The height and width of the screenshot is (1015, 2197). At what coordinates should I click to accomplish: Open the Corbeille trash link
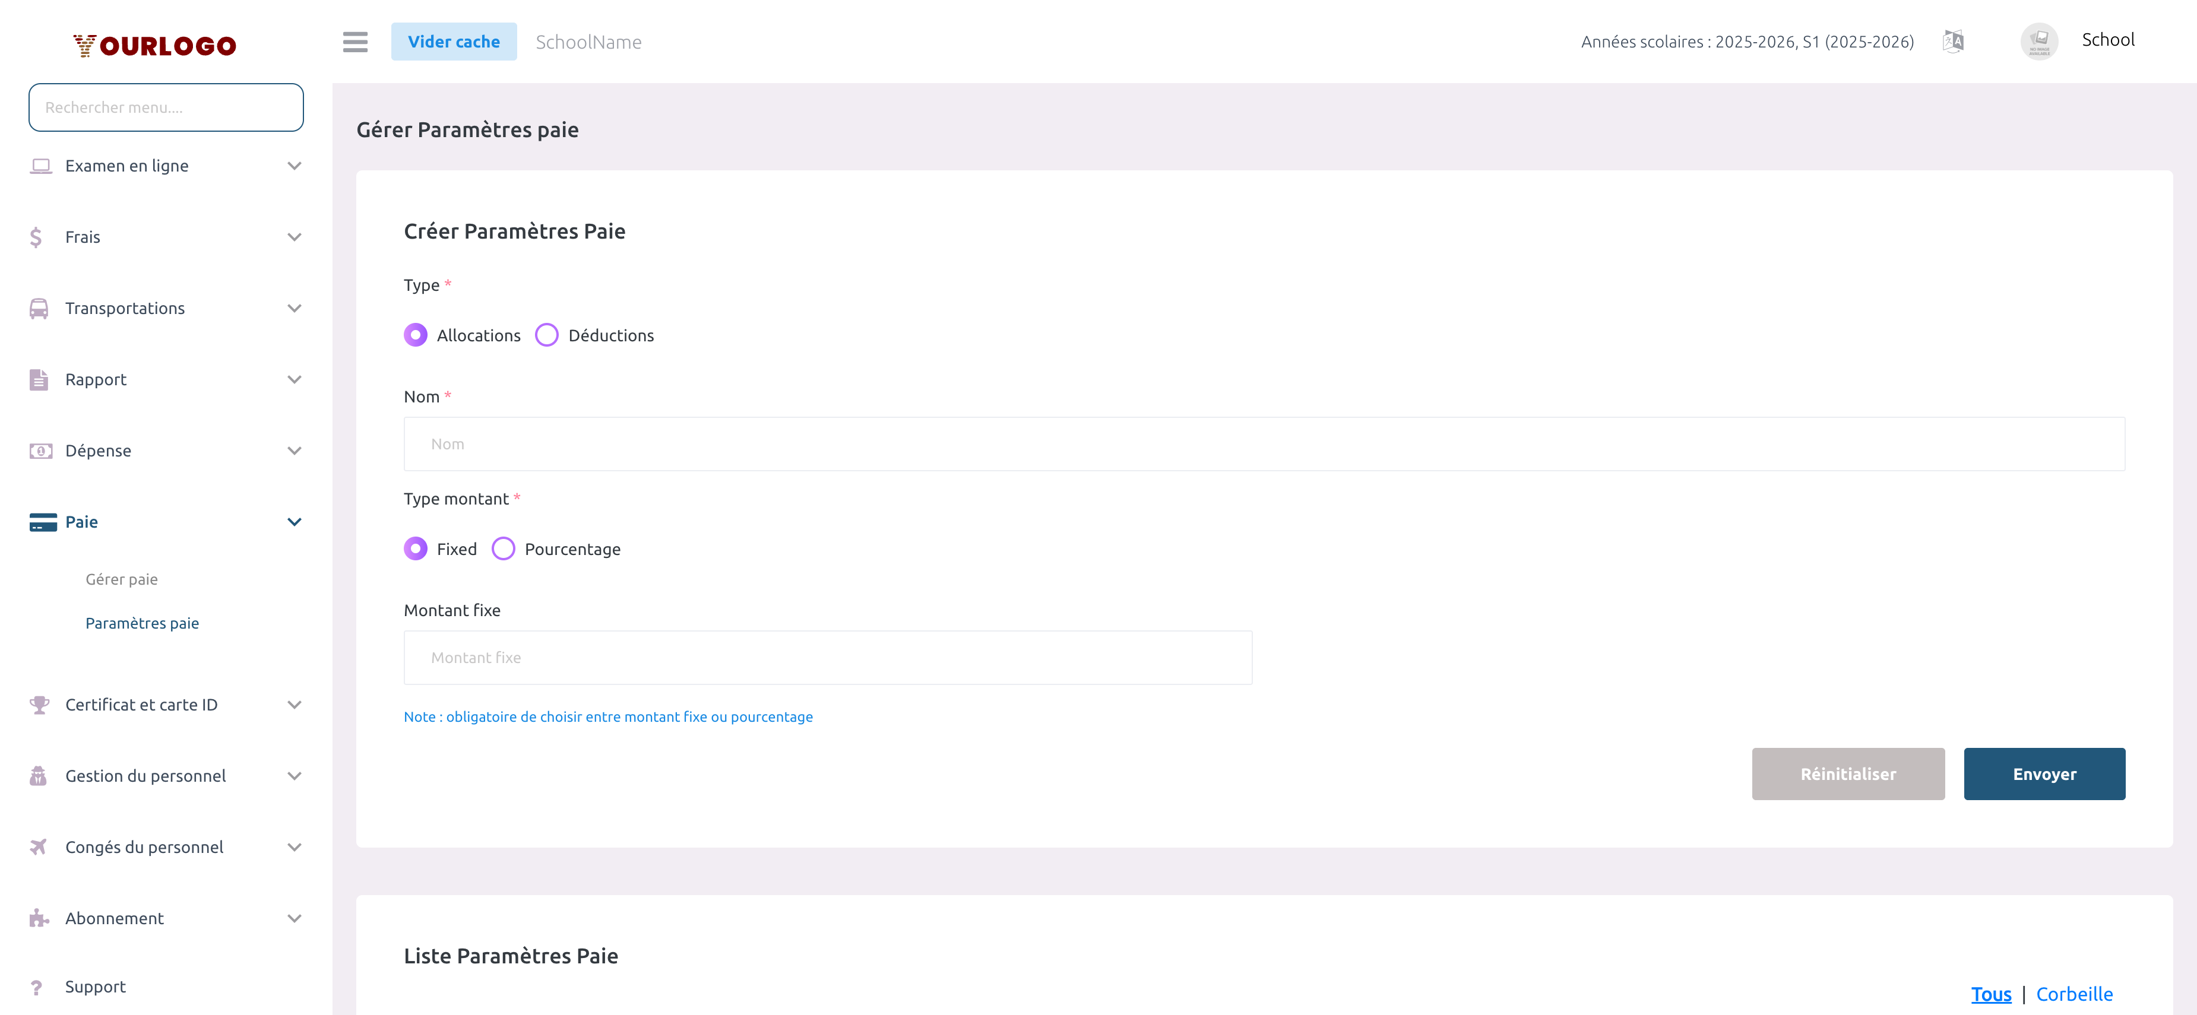pos(2074,994)
